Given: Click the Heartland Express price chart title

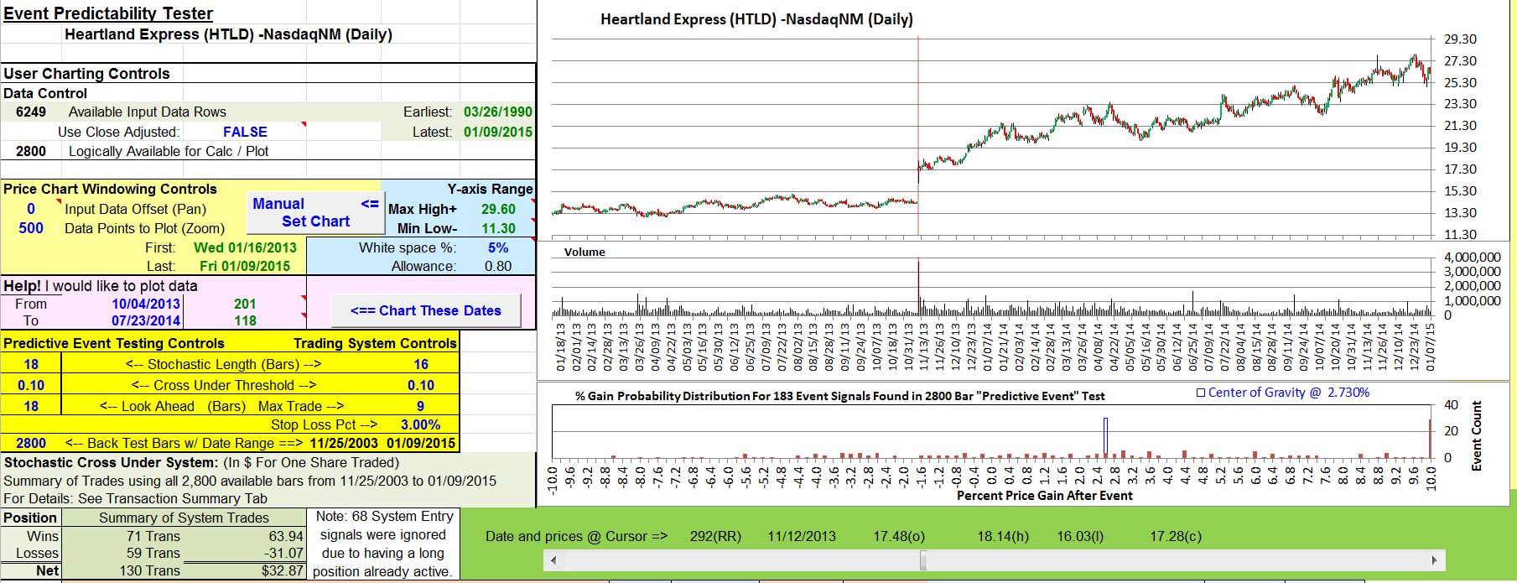Looking at the screenshot, I should pyautogui.click(x=756, y=19).
